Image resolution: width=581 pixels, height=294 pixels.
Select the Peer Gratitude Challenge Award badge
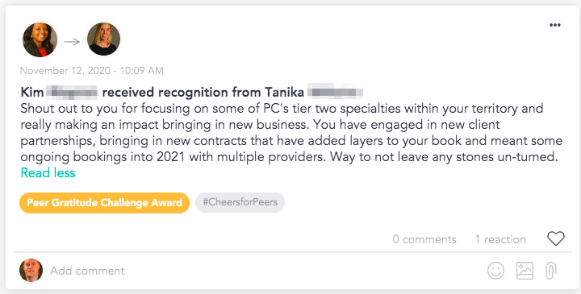pyautogui.click(x=104, y=203)
